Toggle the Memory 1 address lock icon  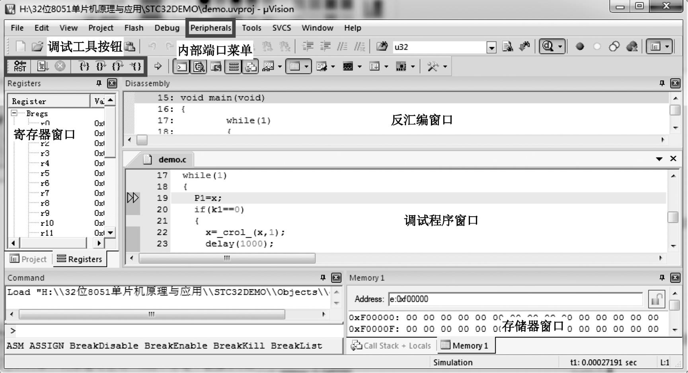[657, 299]
